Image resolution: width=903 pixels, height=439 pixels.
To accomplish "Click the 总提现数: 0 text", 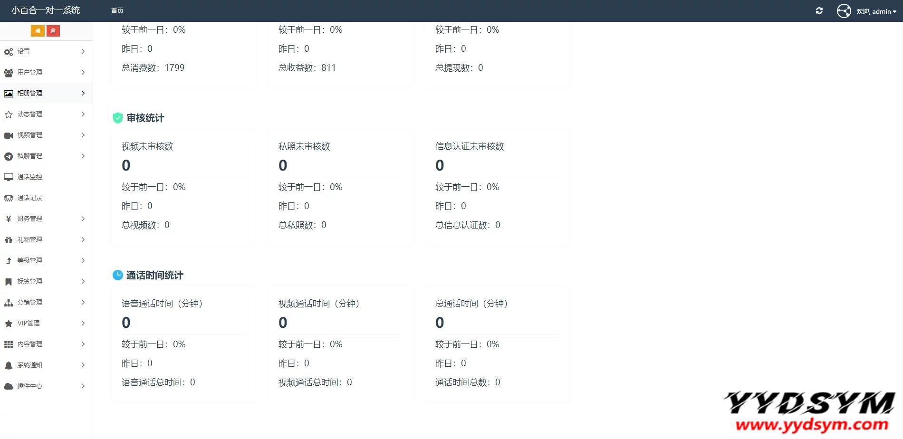I will (459, 67).
